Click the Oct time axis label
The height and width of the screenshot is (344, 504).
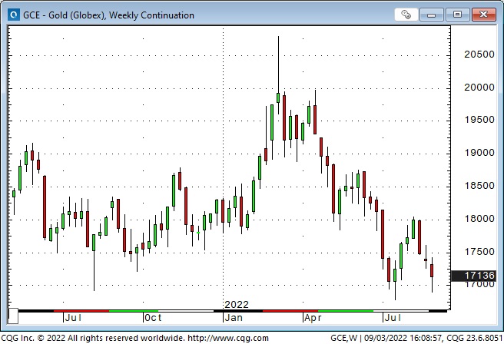pyautogui.click(x=153, y=318)
